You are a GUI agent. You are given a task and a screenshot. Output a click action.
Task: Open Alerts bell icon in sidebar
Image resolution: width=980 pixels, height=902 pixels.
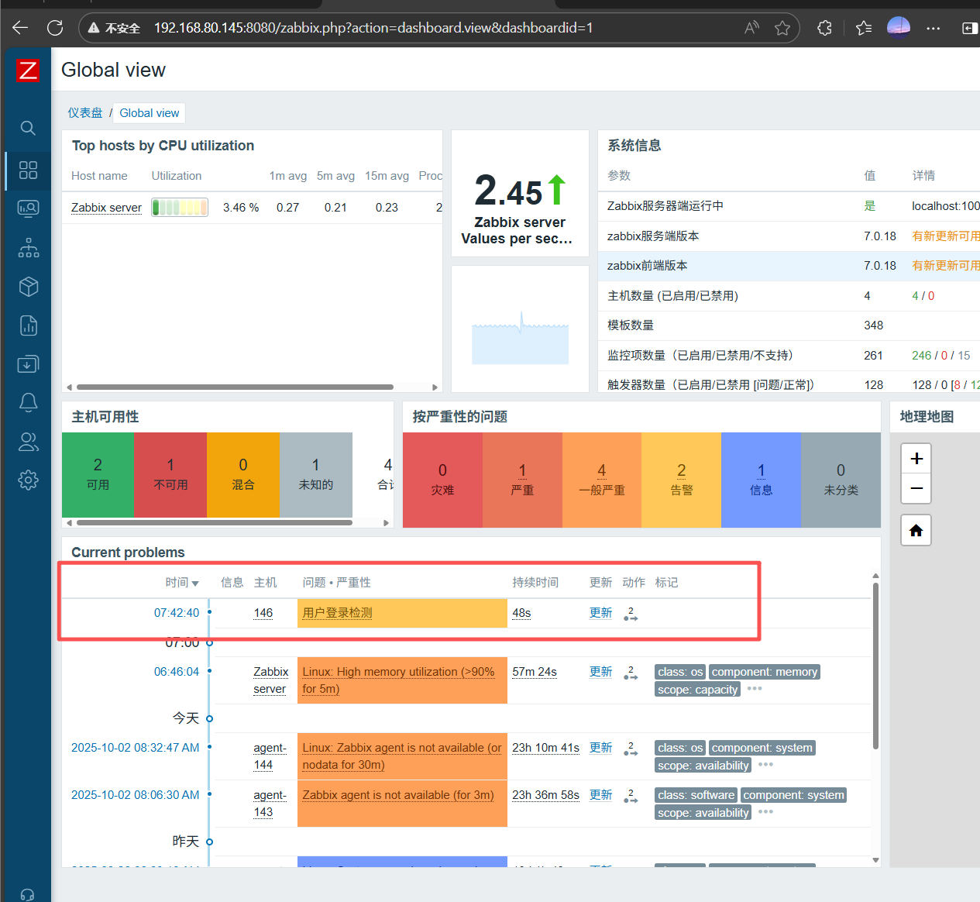[28, 403]
